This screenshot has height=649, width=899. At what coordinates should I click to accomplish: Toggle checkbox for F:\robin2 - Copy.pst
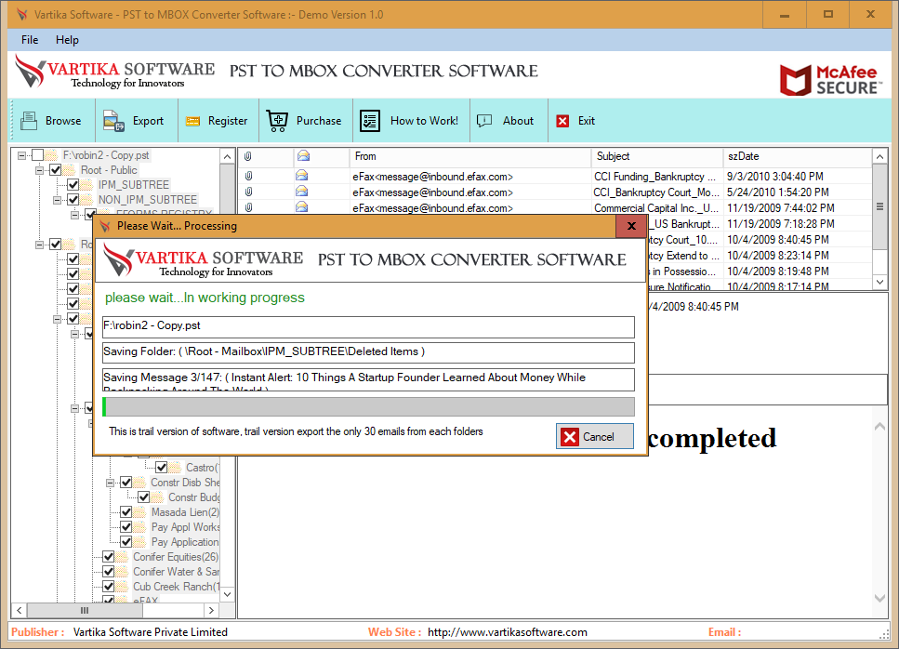(x=38, y=154)
